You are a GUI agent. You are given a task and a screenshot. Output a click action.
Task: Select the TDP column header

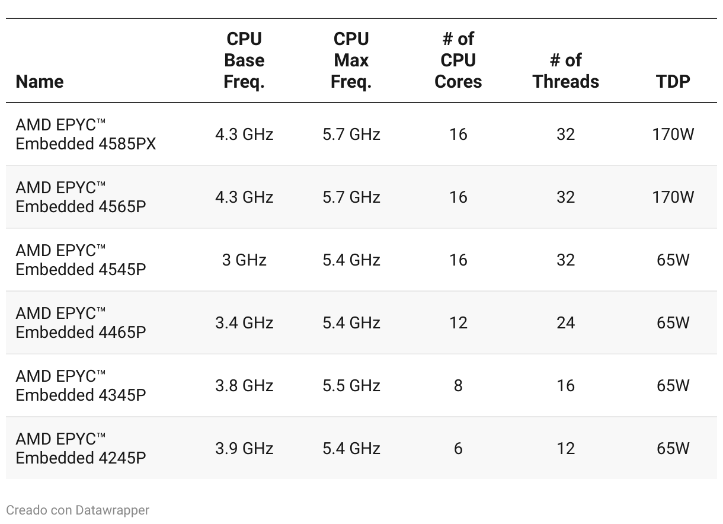[673, 82]
